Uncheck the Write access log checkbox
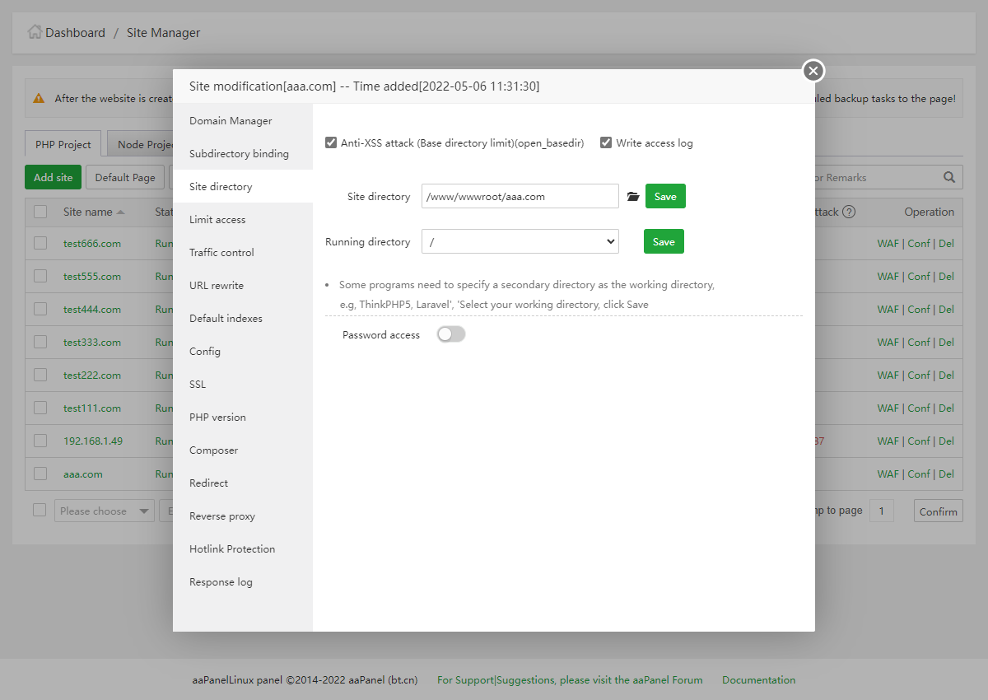The width and height of the screenshot is (988, 700). click(606, 142)
